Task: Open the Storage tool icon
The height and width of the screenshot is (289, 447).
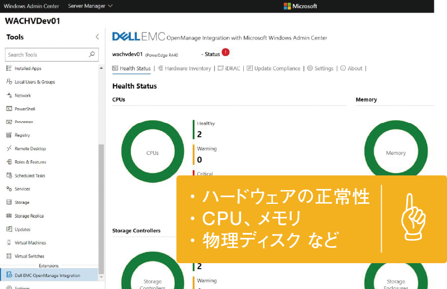Action: coord(9,202)
